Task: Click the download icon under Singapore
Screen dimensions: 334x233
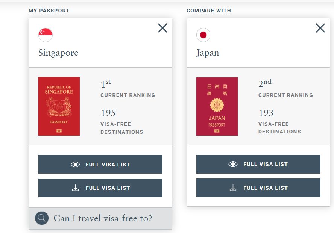Action: click(75, 188)
